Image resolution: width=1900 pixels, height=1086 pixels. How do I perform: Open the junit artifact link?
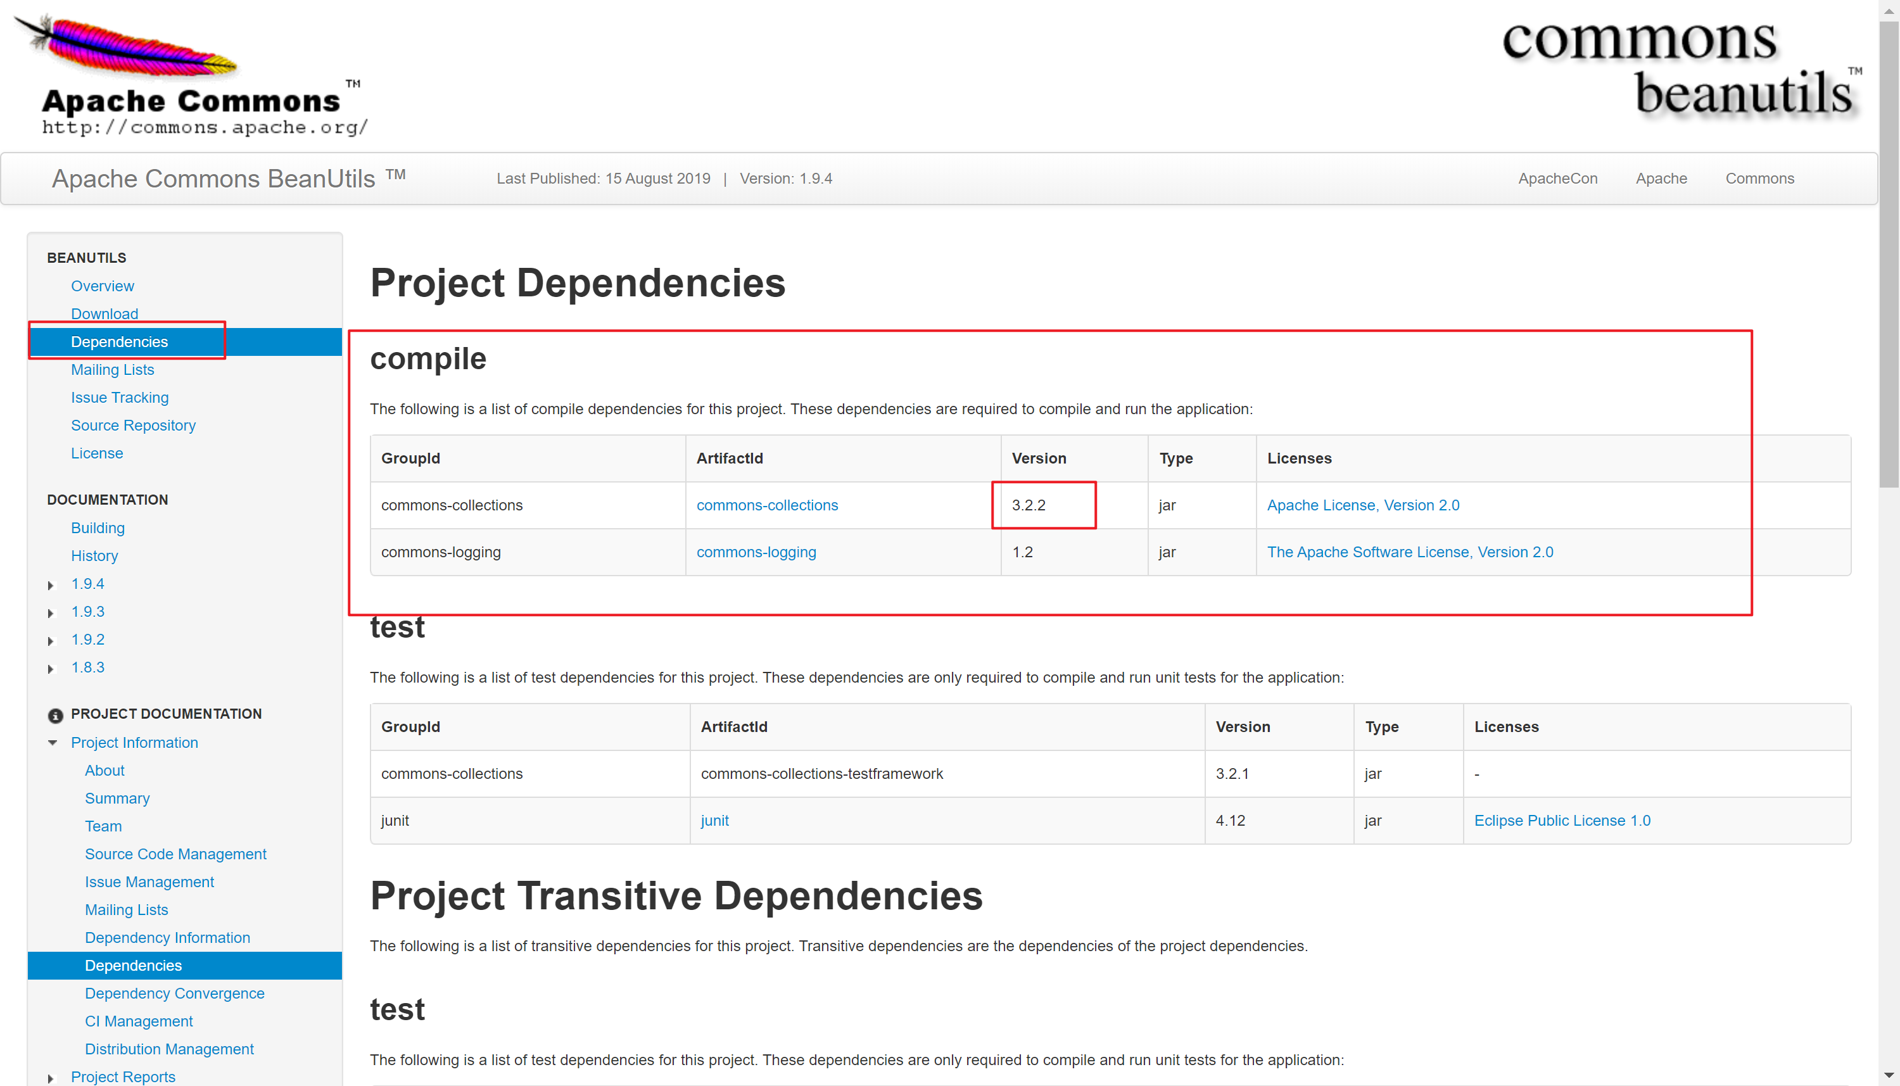click(714, 821)
